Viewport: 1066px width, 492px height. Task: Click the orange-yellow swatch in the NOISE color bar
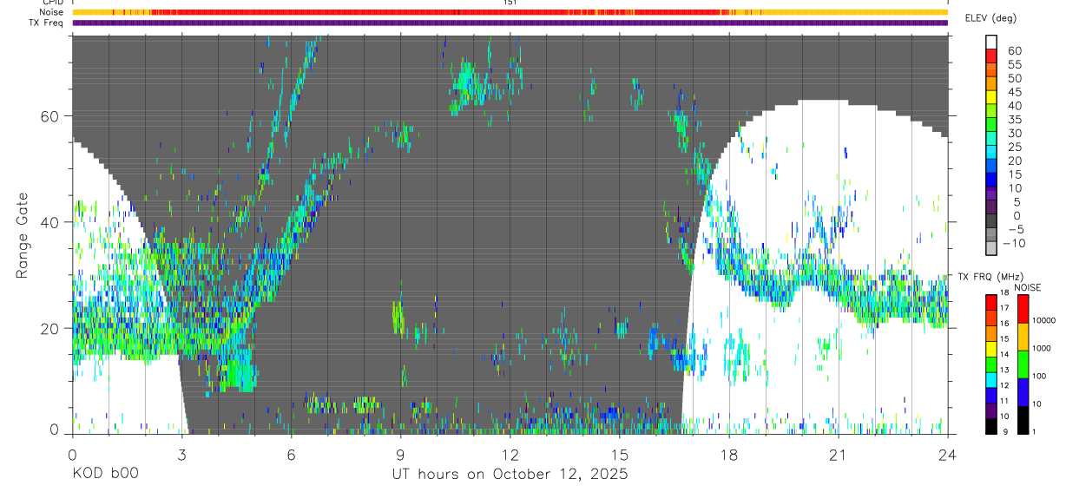[1023, 337]
